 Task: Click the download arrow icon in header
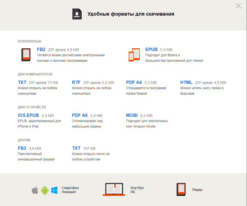point(77,14)
